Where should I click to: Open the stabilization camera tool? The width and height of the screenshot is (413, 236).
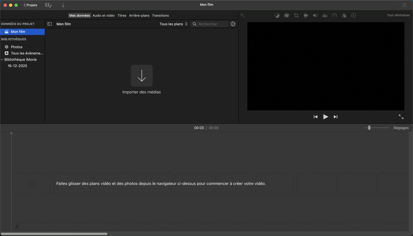point(306,15)
